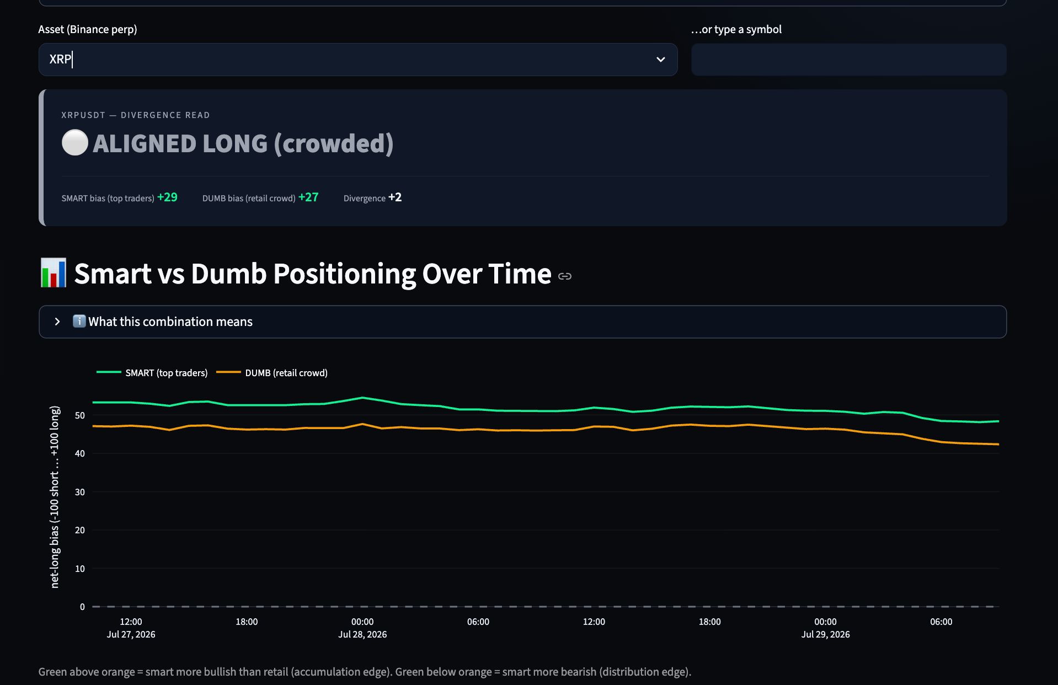Click the SMART bias value +29
1058x685 pixels.
point(167,197)
